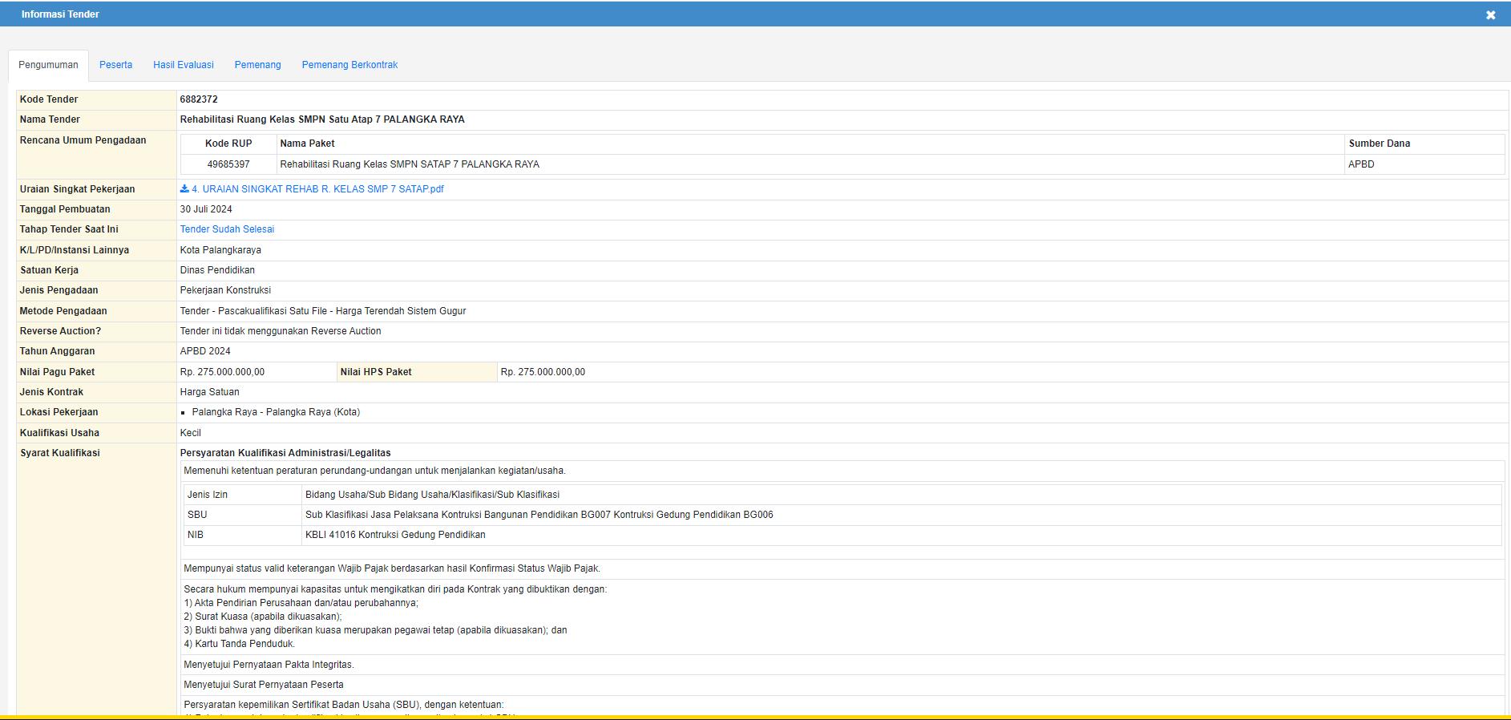This screenshot has width=1511, height=720.
Task: Click 'Menyetujui Pernyataan Pakta Integritas.'
Action: pyautogui.click(x=269, y=665)
